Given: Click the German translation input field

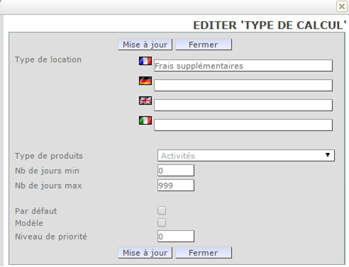Looking at the screenshot, I should tap(243, 86).
